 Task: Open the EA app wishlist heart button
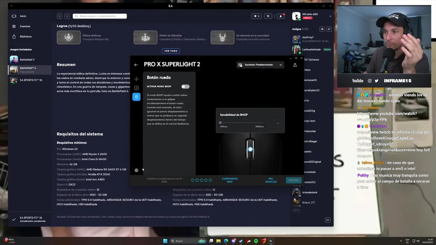256,16
